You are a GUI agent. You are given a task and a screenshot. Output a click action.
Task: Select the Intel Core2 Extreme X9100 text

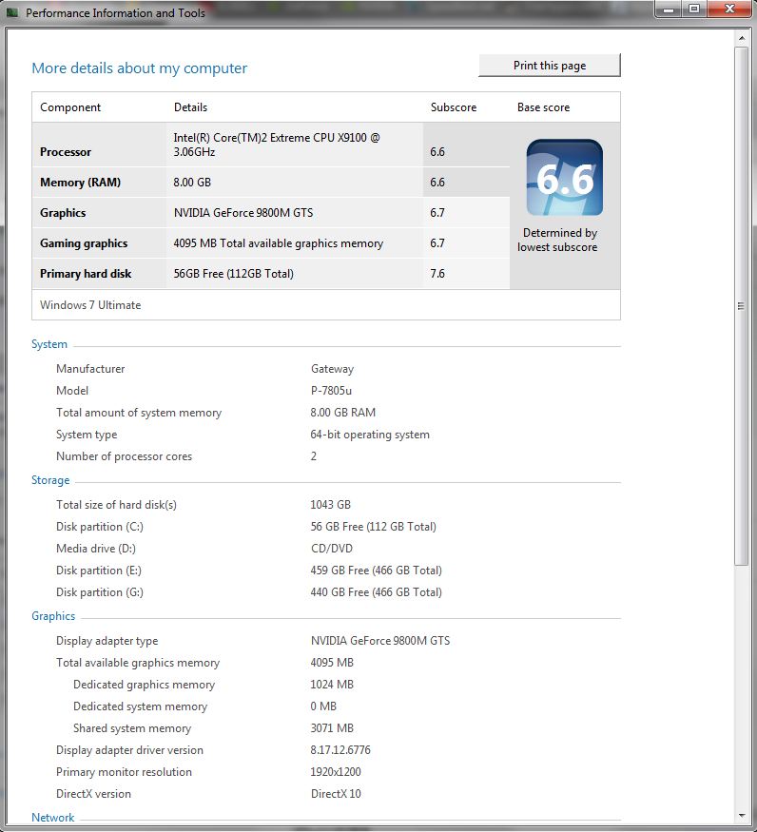tap(277, 145)
